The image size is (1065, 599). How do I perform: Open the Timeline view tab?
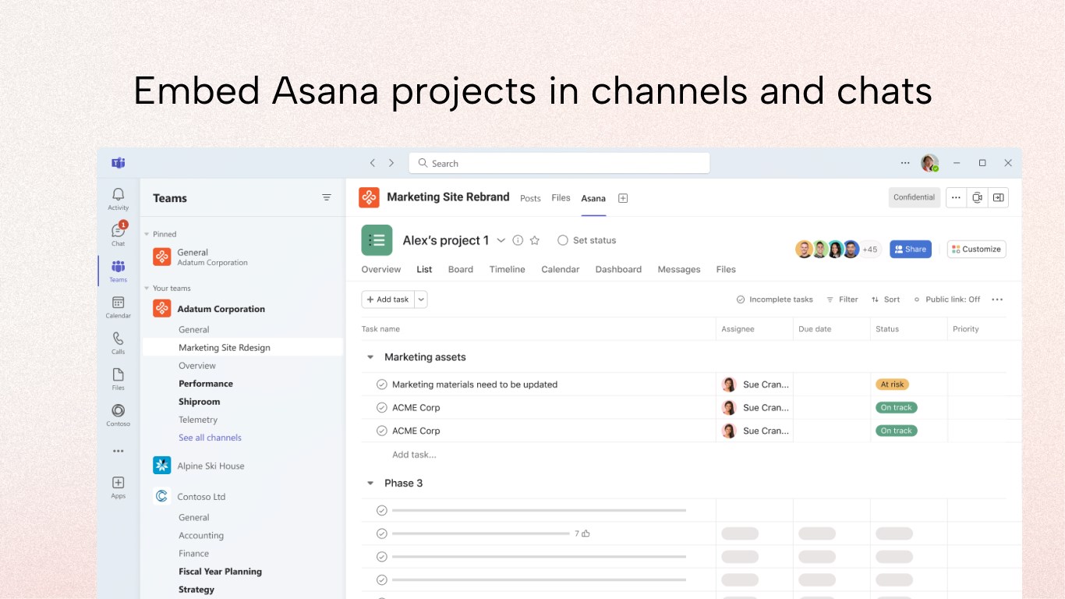(508, 269)
